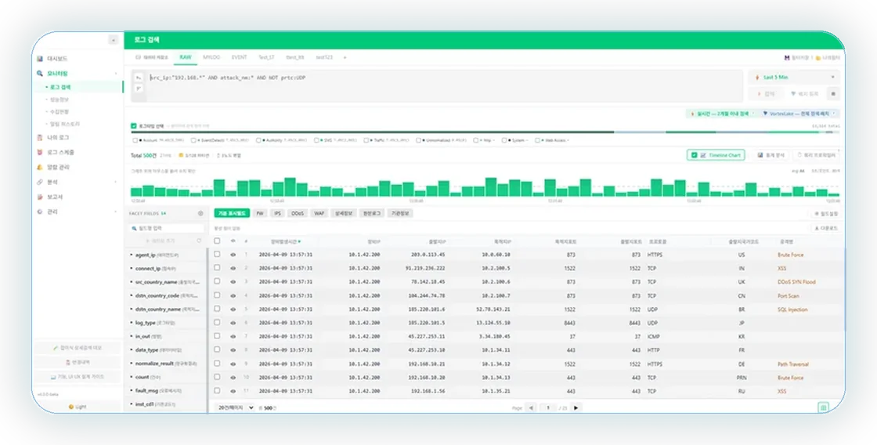The image size is (877, 445).
Task: Check the System log type checkbox
Action: 504,140
